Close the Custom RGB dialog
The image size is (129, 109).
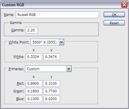tap(124, 4)
